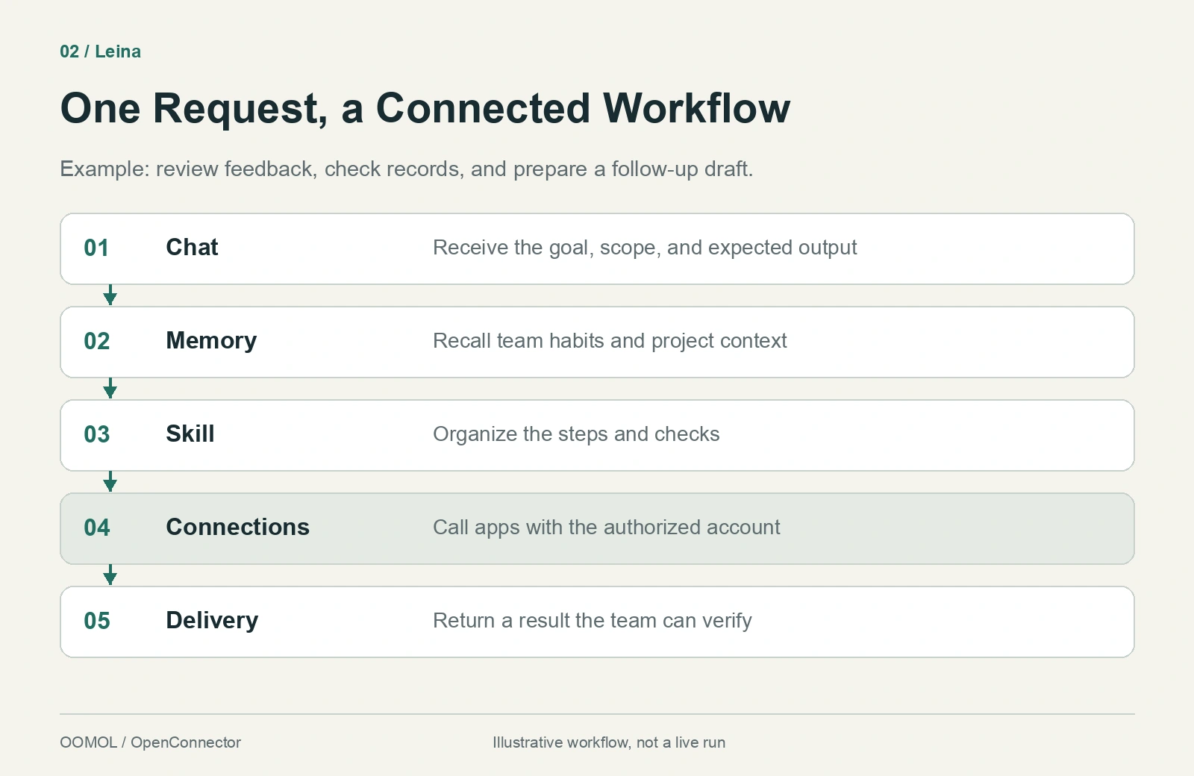The image size is (1194, 776).
Task: Click 'Return a result the team can verify'
Action: coord(593,621)
